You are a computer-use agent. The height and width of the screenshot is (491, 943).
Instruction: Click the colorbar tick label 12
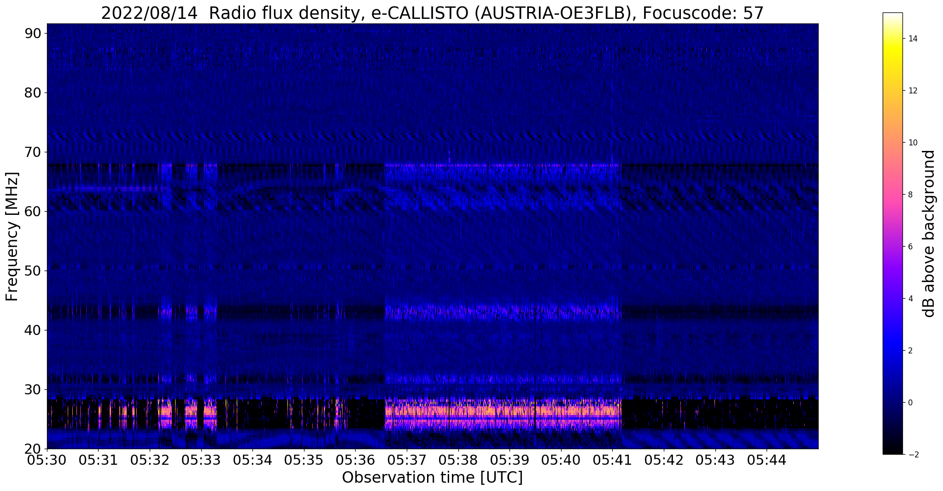tap(913, 91)
